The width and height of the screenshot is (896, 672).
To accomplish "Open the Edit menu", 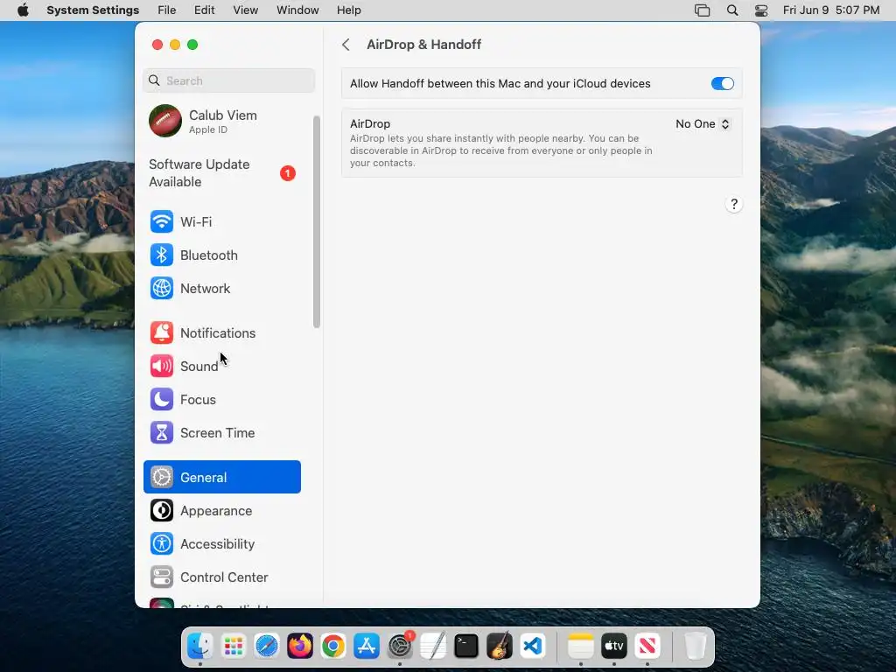I will pyautogui.click(x=204, y=10).
